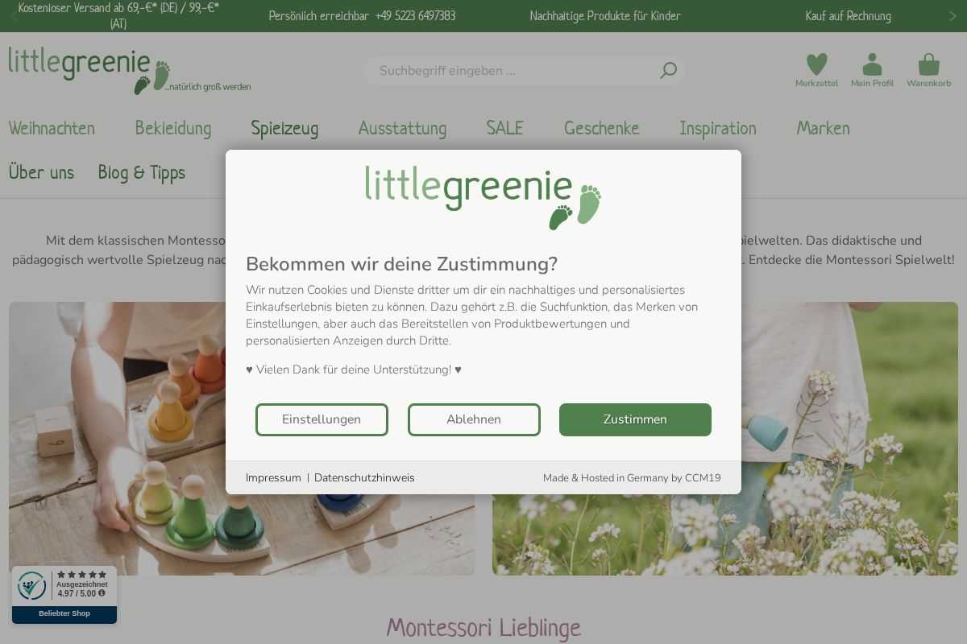Open the Impressum link

pos(273,478)
